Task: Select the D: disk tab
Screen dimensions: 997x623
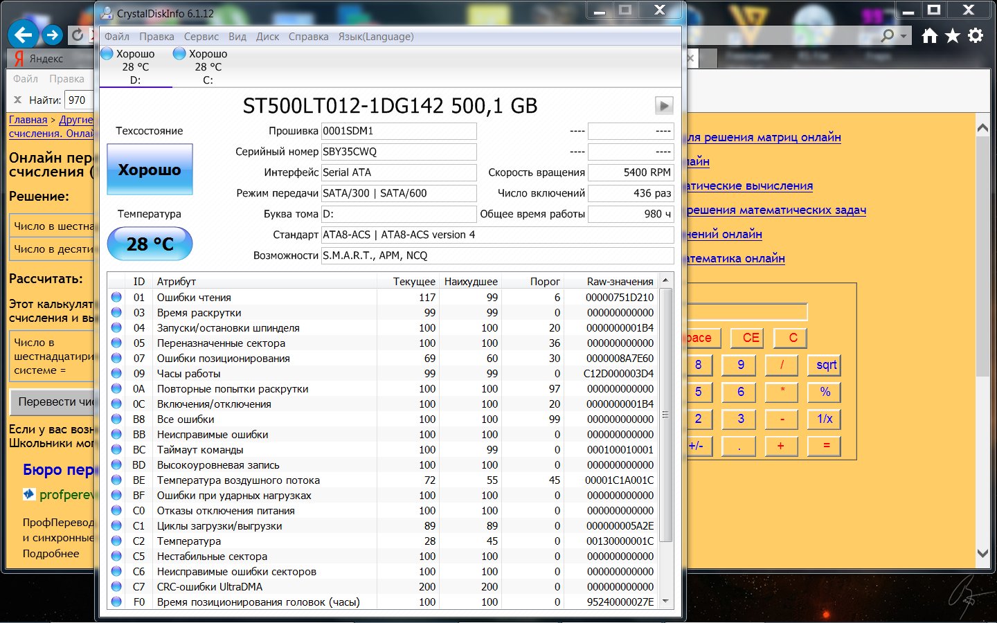Action: click(135, 66)
